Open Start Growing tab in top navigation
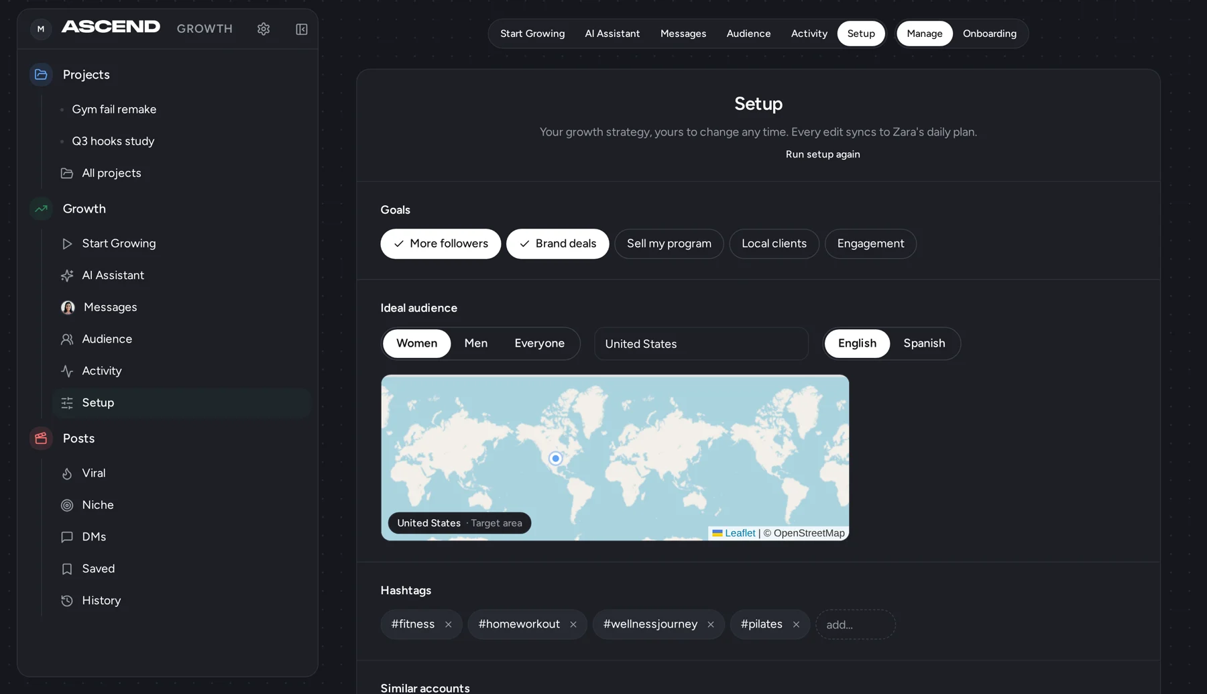The width and height of the screenshot is (1207, 694). pyautogui.click(x=532, y=34)
